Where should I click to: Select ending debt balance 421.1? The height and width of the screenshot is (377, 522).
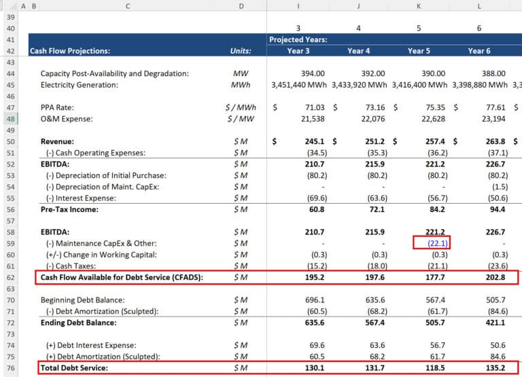[x=495, y=323]
